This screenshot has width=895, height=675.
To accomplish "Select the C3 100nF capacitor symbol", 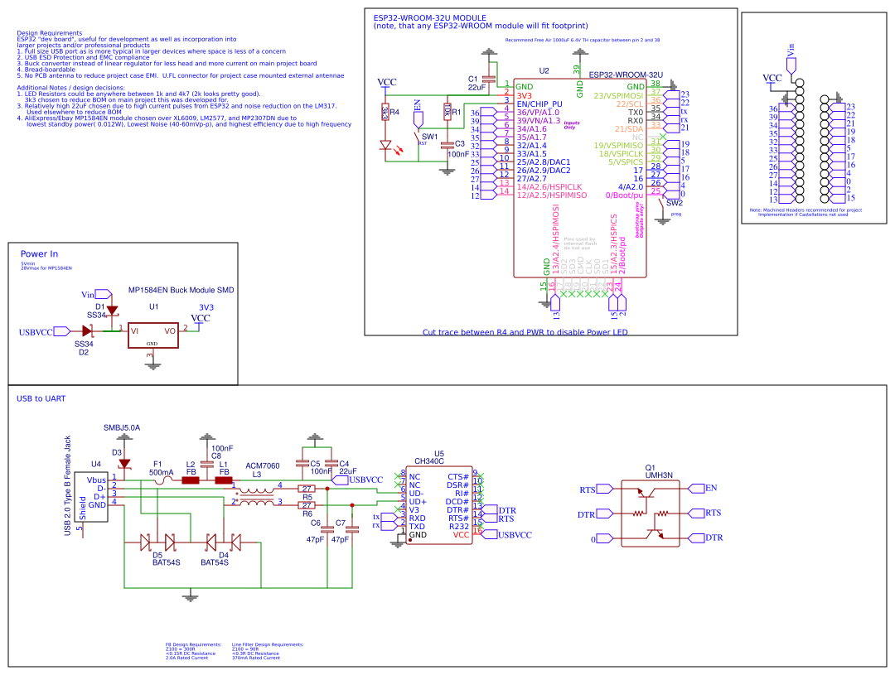I will tap(447, 146).
